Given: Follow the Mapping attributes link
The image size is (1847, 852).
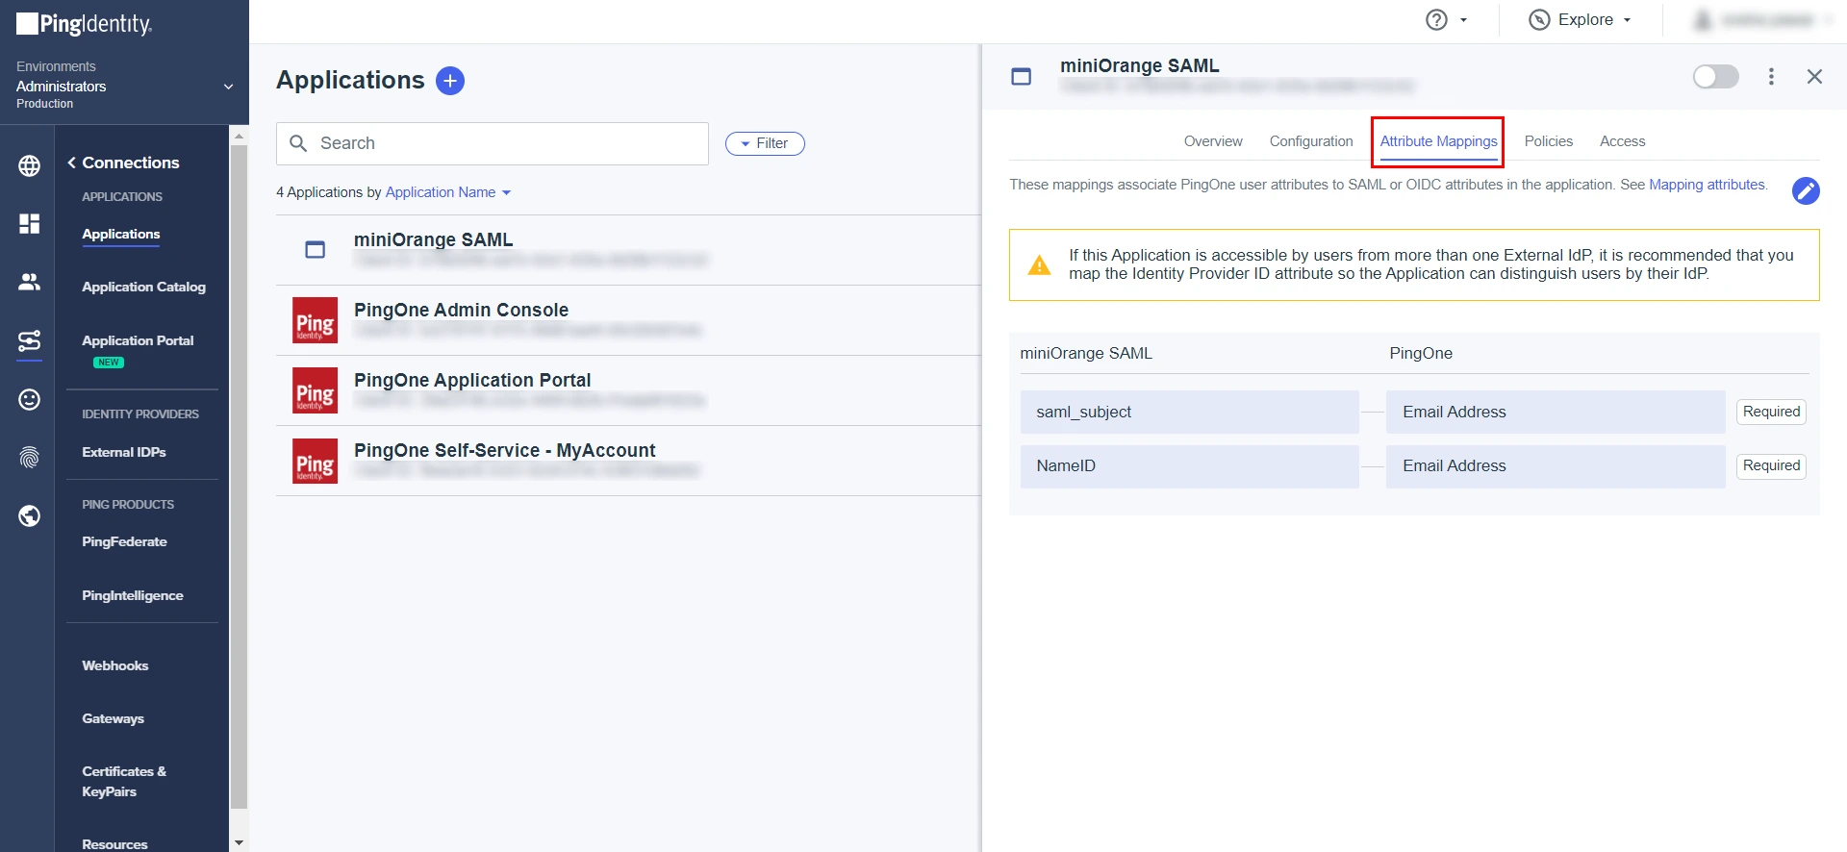Looking at the screenshot, I should 1707,185.
